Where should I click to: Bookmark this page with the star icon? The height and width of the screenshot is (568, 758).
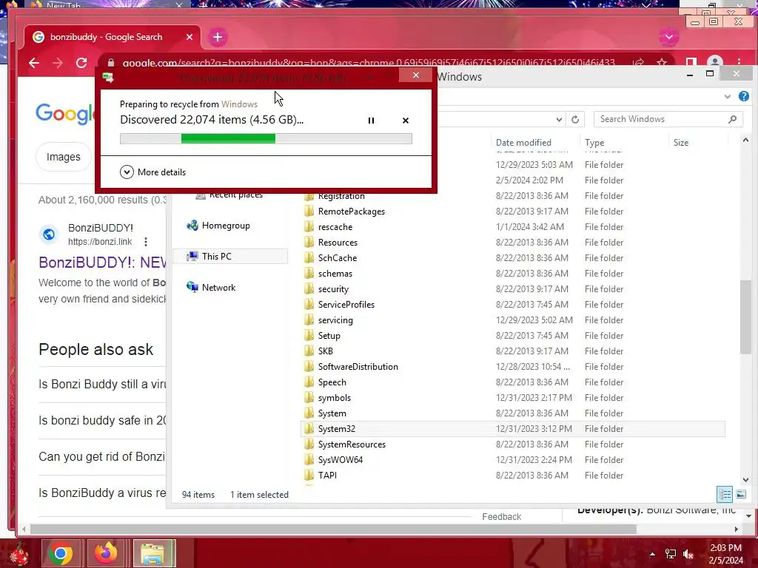coord(661,63)
